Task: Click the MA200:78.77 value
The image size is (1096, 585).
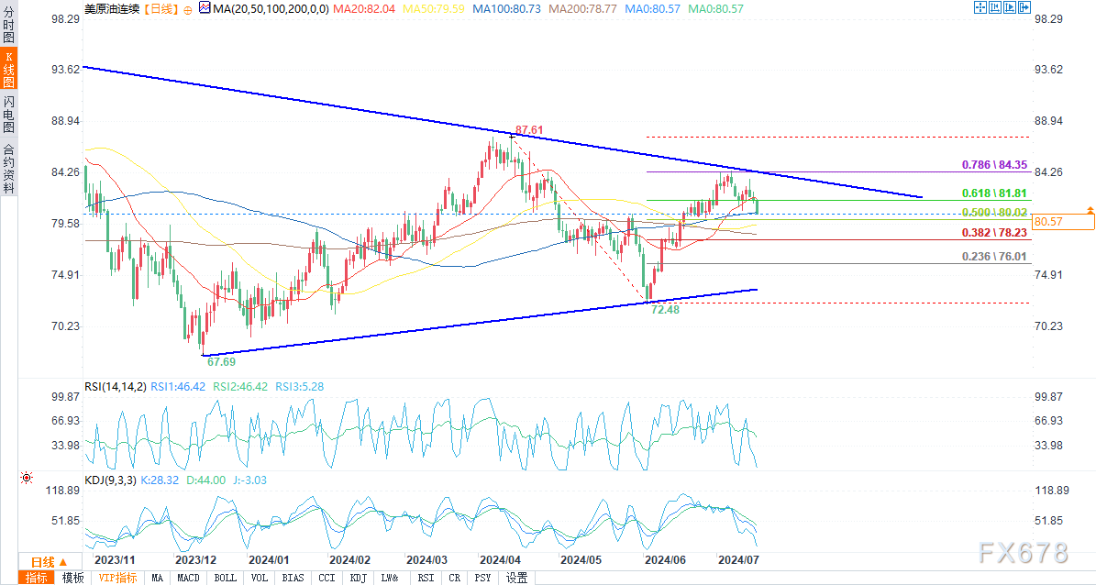Action: (x=583, y=9)
